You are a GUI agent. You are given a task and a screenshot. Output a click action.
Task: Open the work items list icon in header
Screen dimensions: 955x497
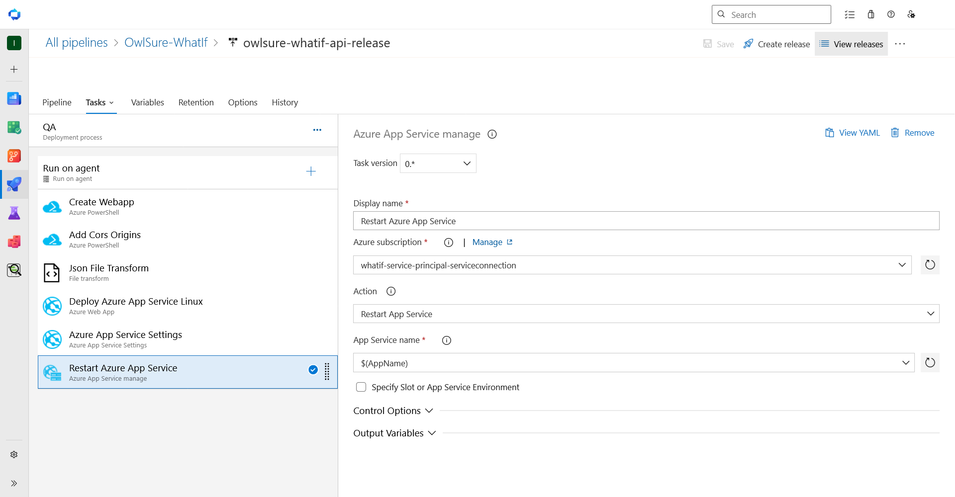tap(850, 14)
